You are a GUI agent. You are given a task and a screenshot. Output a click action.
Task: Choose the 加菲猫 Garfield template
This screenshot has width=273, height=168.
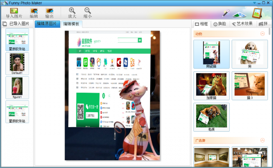(x=212, y=86)
